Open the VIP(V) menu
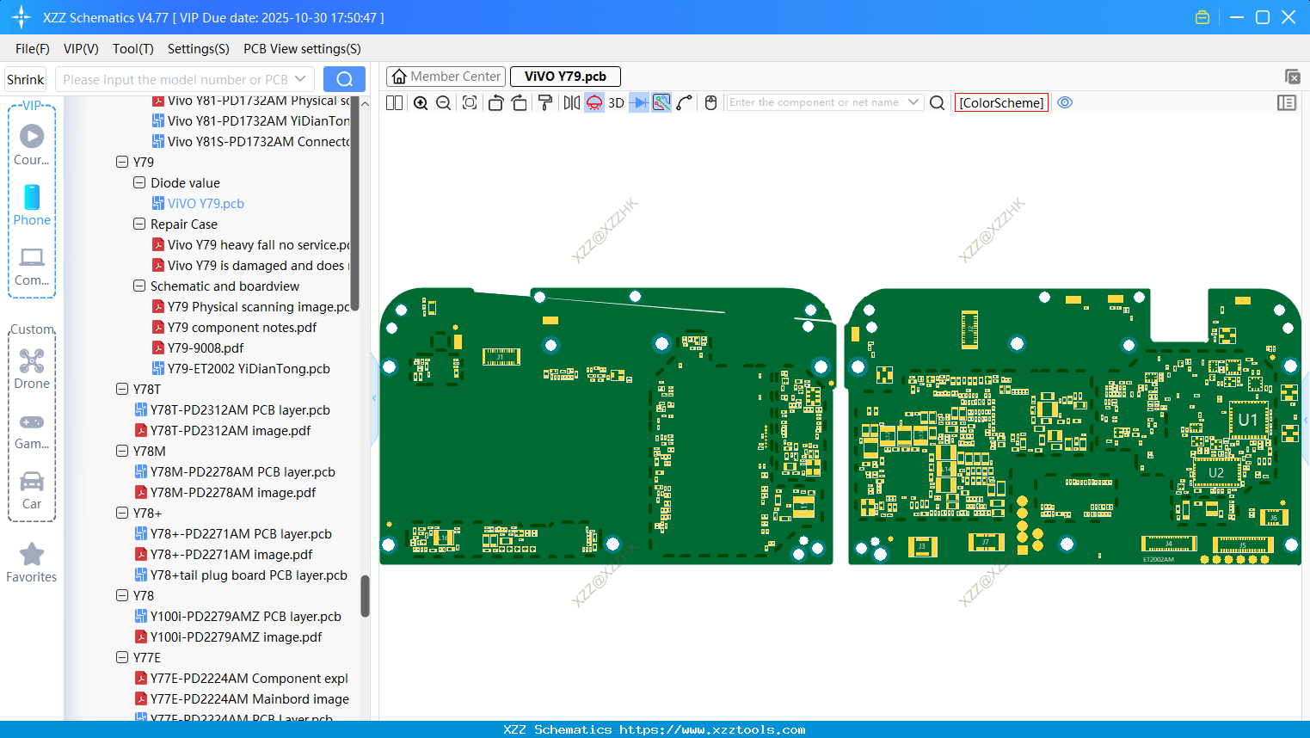1310x738 pixels. (x=81, y=49)
